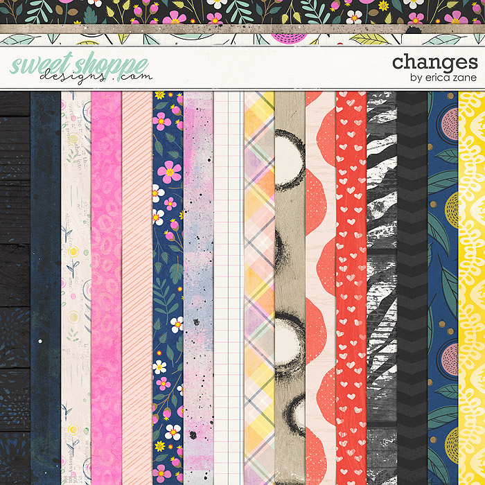Screen dimensions: 485x485
Task: Select the hot pink circles paper
Action: 107,288
